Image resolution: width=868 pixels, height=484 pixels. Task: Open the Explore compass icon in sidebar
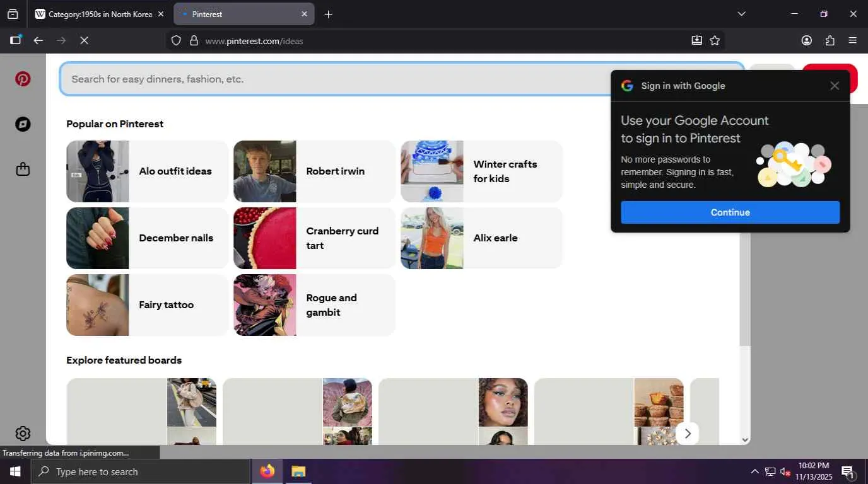(23, 124)
